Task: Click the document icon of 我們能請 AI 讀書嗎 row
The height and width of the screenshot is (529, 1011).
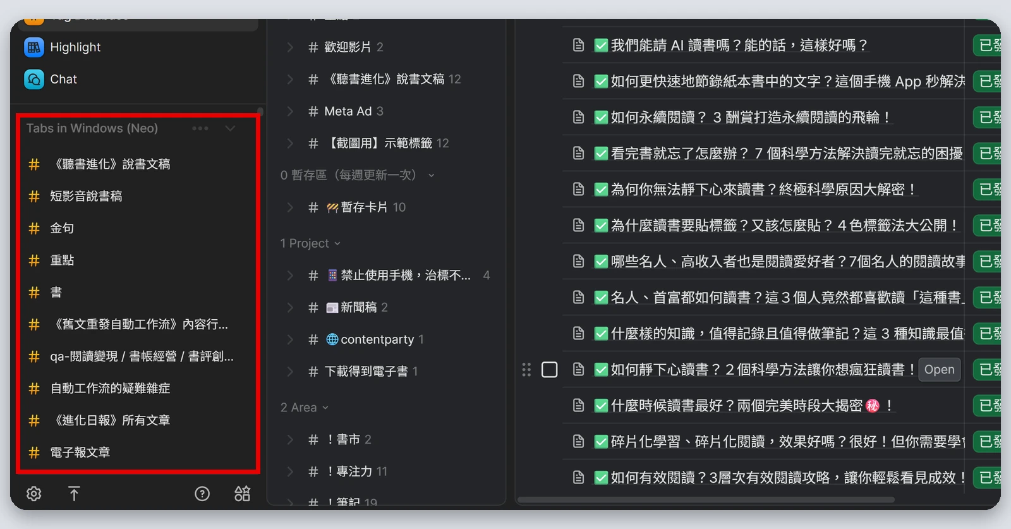Action: tap(578, 45)
